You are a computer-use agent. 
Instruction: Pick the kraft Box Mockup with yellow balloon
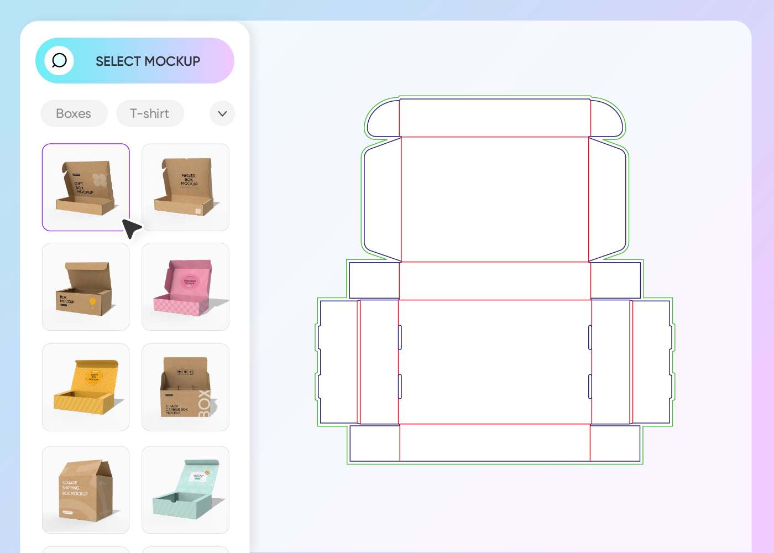(86, 286)
